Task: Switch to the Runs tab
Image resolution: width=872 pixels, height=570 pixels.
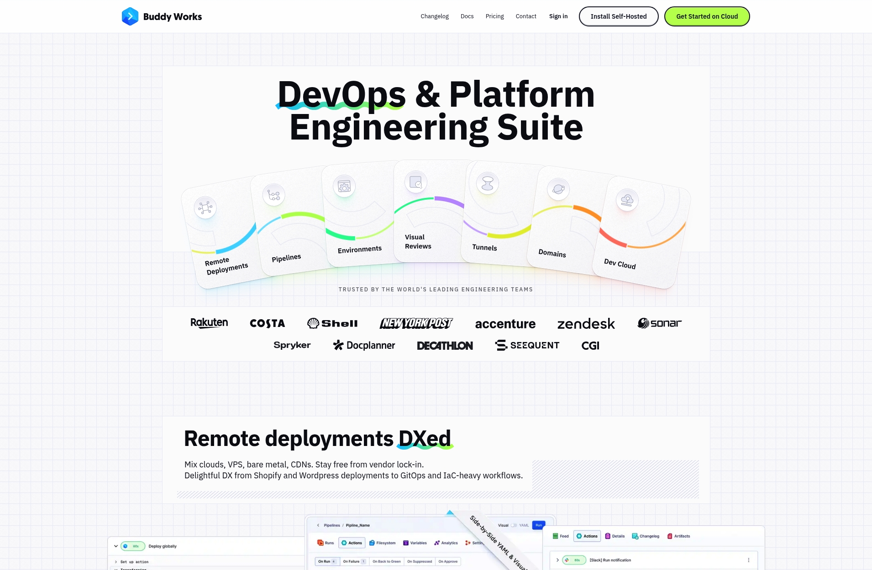Action: pos(326,543)
